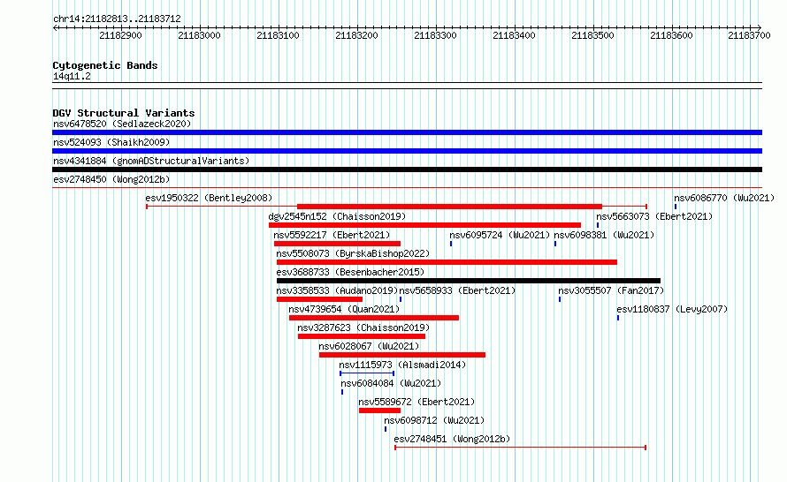
Task: Select the thick red bar of esv1950322
Action: pos(450,207)
